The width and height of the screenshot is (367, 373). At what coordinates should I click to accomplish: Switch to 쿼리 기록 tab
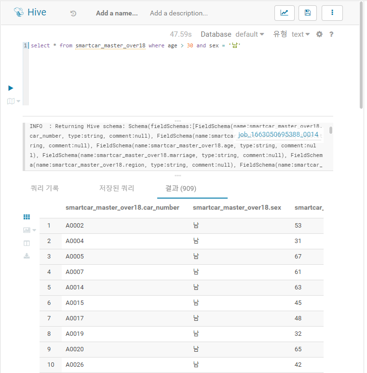[45, 188]
